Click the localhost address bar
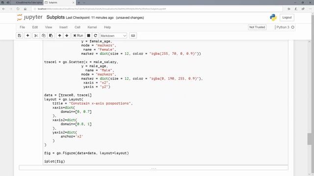 pyautogui.click(x=157, y=9)
